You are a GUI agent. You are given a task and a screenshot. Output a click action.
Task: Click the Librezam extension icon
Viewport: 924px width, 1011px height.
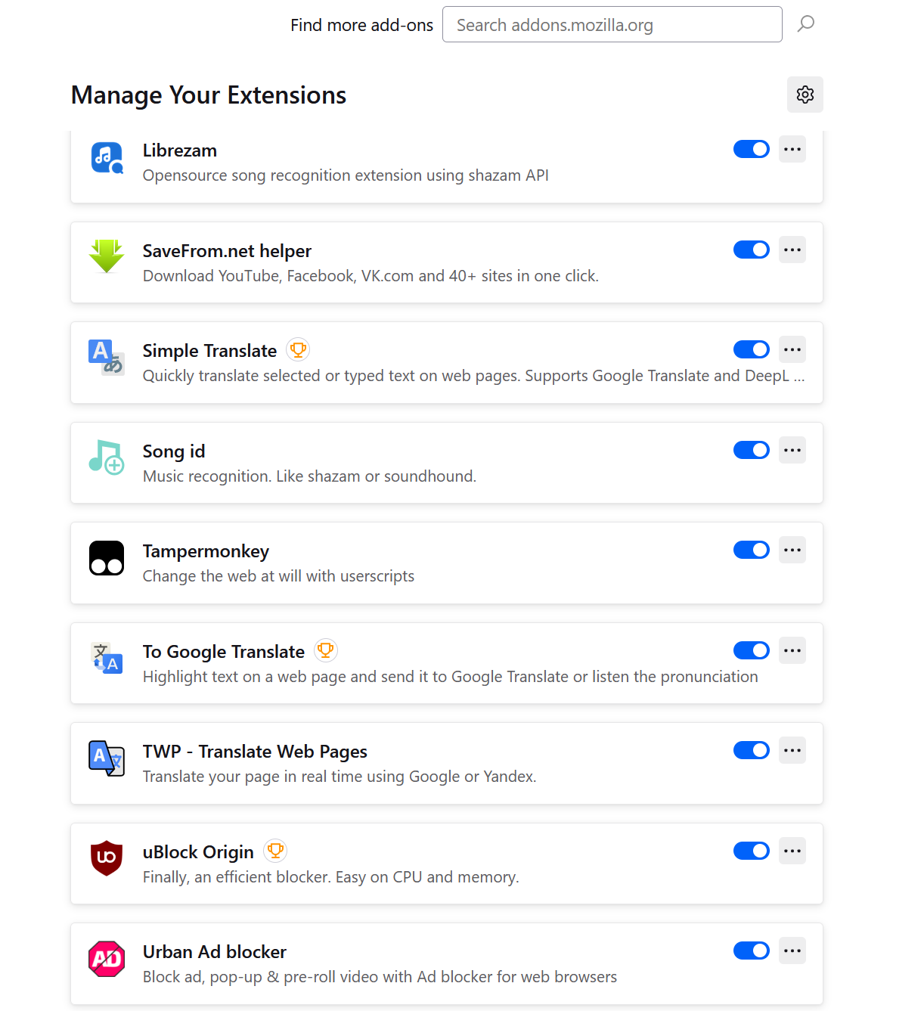(107, 158)
